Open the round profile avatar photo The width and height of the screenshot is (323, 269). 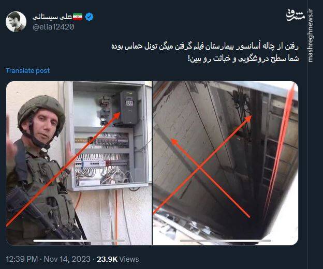tap(16, 22)
